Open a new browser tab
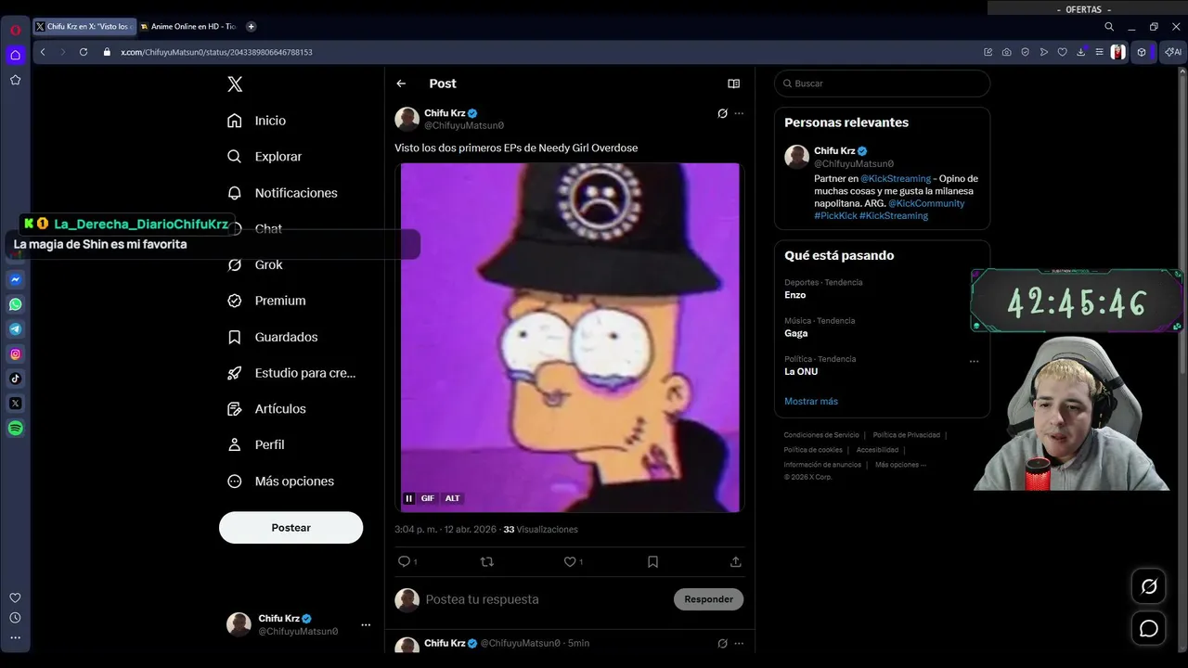Image resolution: width=1188 pixels, height=668 pixels. (251, 27)
